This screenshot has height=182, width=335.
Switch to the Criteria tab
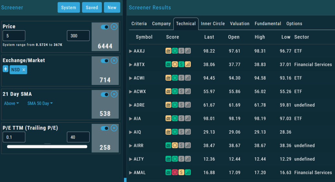click(x=139, y=24)
